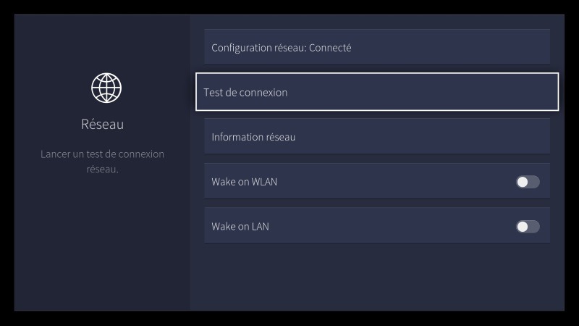Select the Test de connexion item
This screenshot has height=326, width=579.
coord(376,92)
